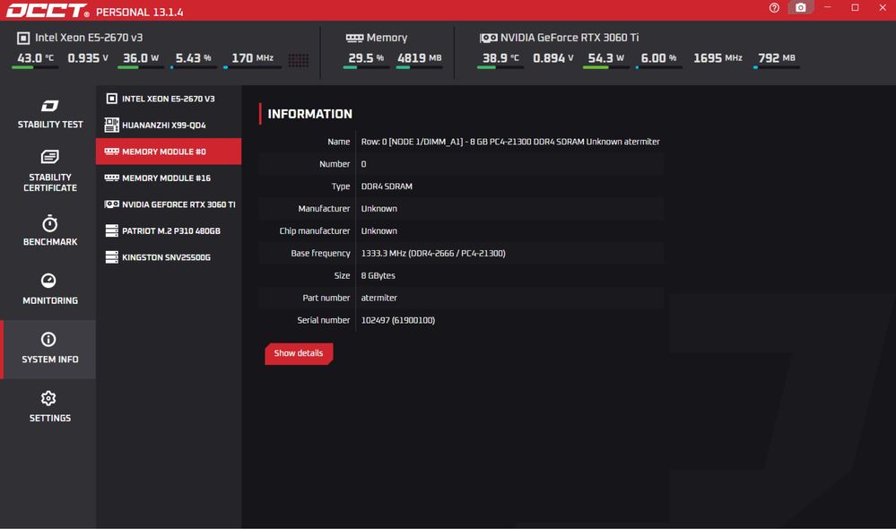Image resolution: width=896 pixels, height=529 pixels.
Task: Open the Stability Certificate section icon
Action: 49,157
